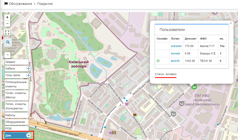Zoom in the map with the plus button
Image resolution: width=238 pixels, height=140 pixels.
(x=7, y=17)
